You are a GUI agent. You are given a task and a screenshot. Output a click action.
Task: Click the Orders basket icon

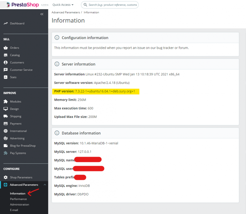pos(6,48)
